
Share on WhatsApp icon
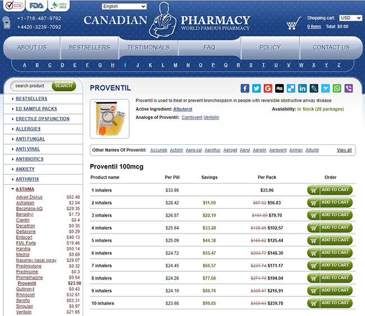tap(337, 89)
